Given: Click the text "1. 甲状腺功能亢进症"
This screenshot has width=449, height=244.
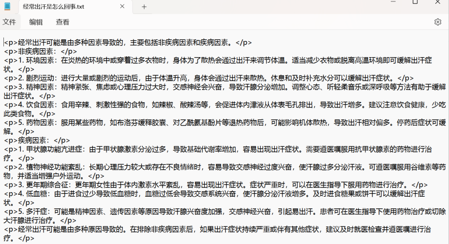Looking at the screenshot, I should pos(50,149).
